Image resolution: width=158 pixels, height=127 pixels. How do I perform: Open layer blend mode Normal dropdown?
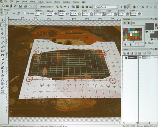(154, 57)
